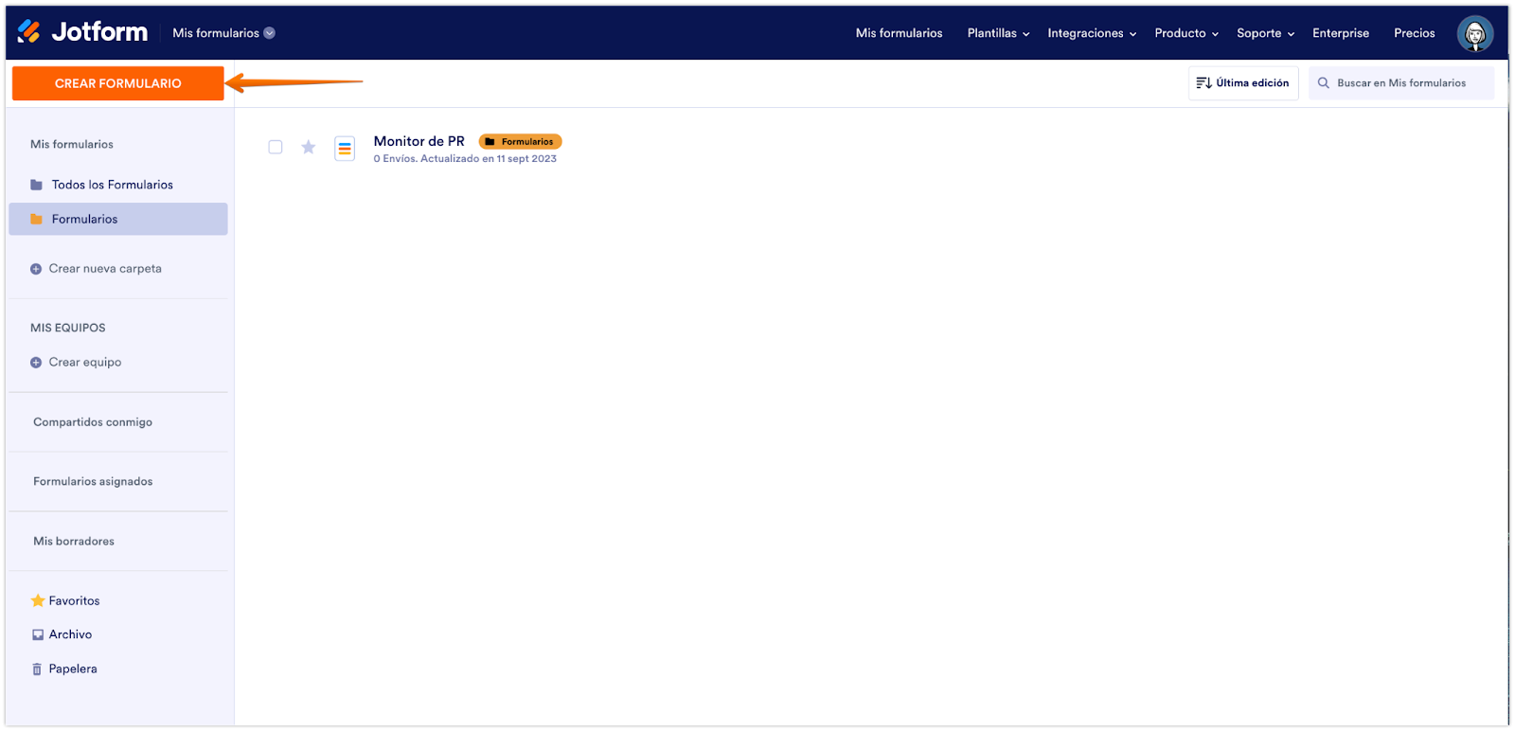Click the Archivo archive icon
The height and width of the screenshot is (731, 1515).
pos(38,634)
